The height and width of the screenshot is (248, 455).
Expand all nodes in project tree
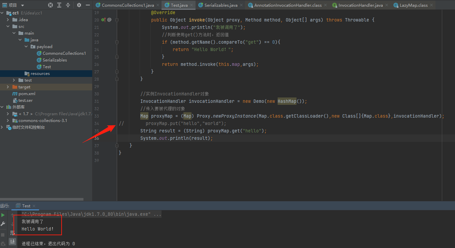tap(59, 5)
